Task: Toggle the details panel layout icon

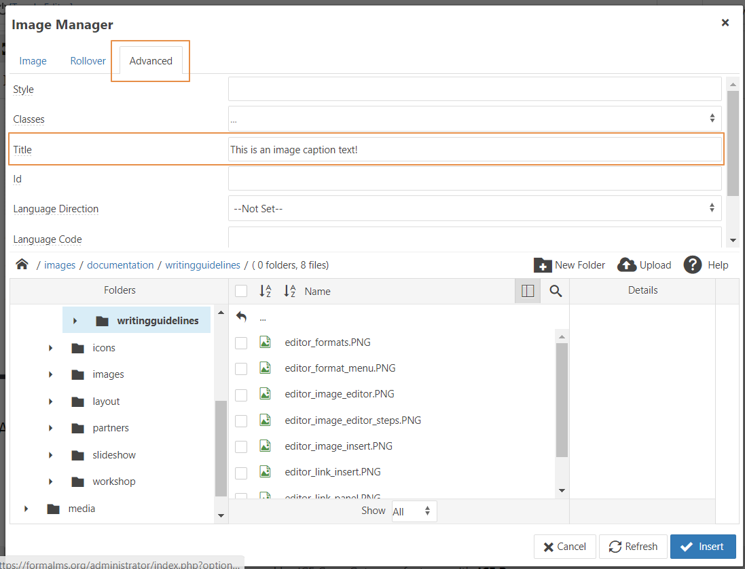Action: pyautogui.click(x=528, y=291)
